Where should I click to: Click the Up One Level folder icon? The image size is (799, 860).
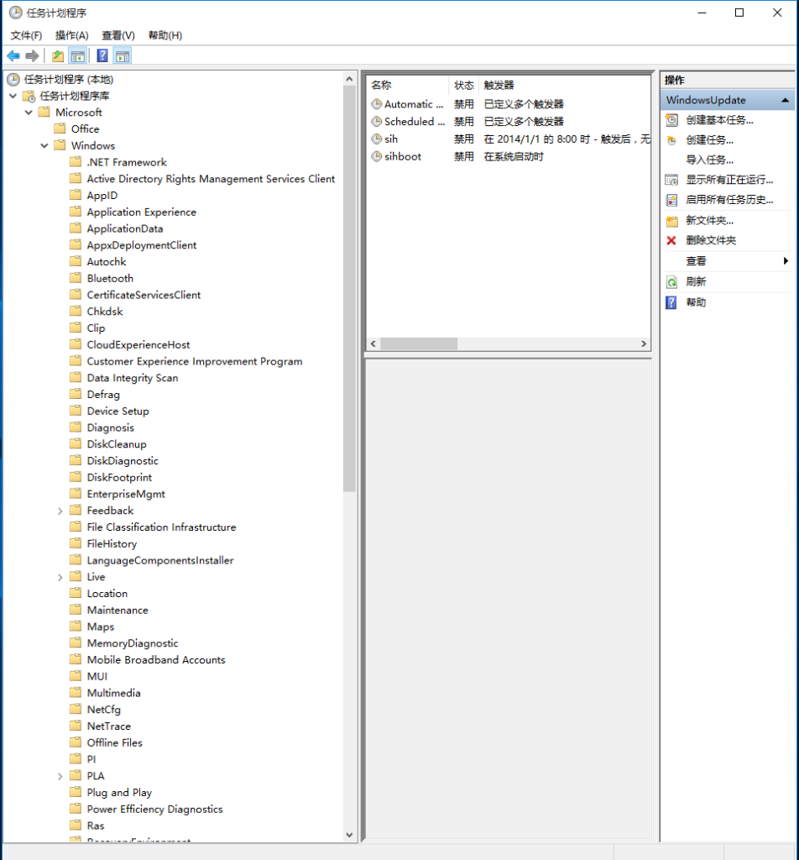pyautogui.click(x=57, y=56)
